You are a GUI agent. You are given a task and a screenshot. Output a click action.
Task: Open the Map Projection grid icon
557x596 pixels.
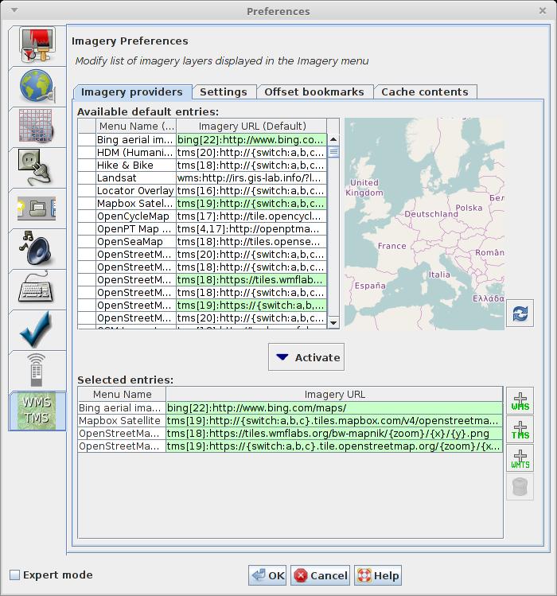[37, 127]
